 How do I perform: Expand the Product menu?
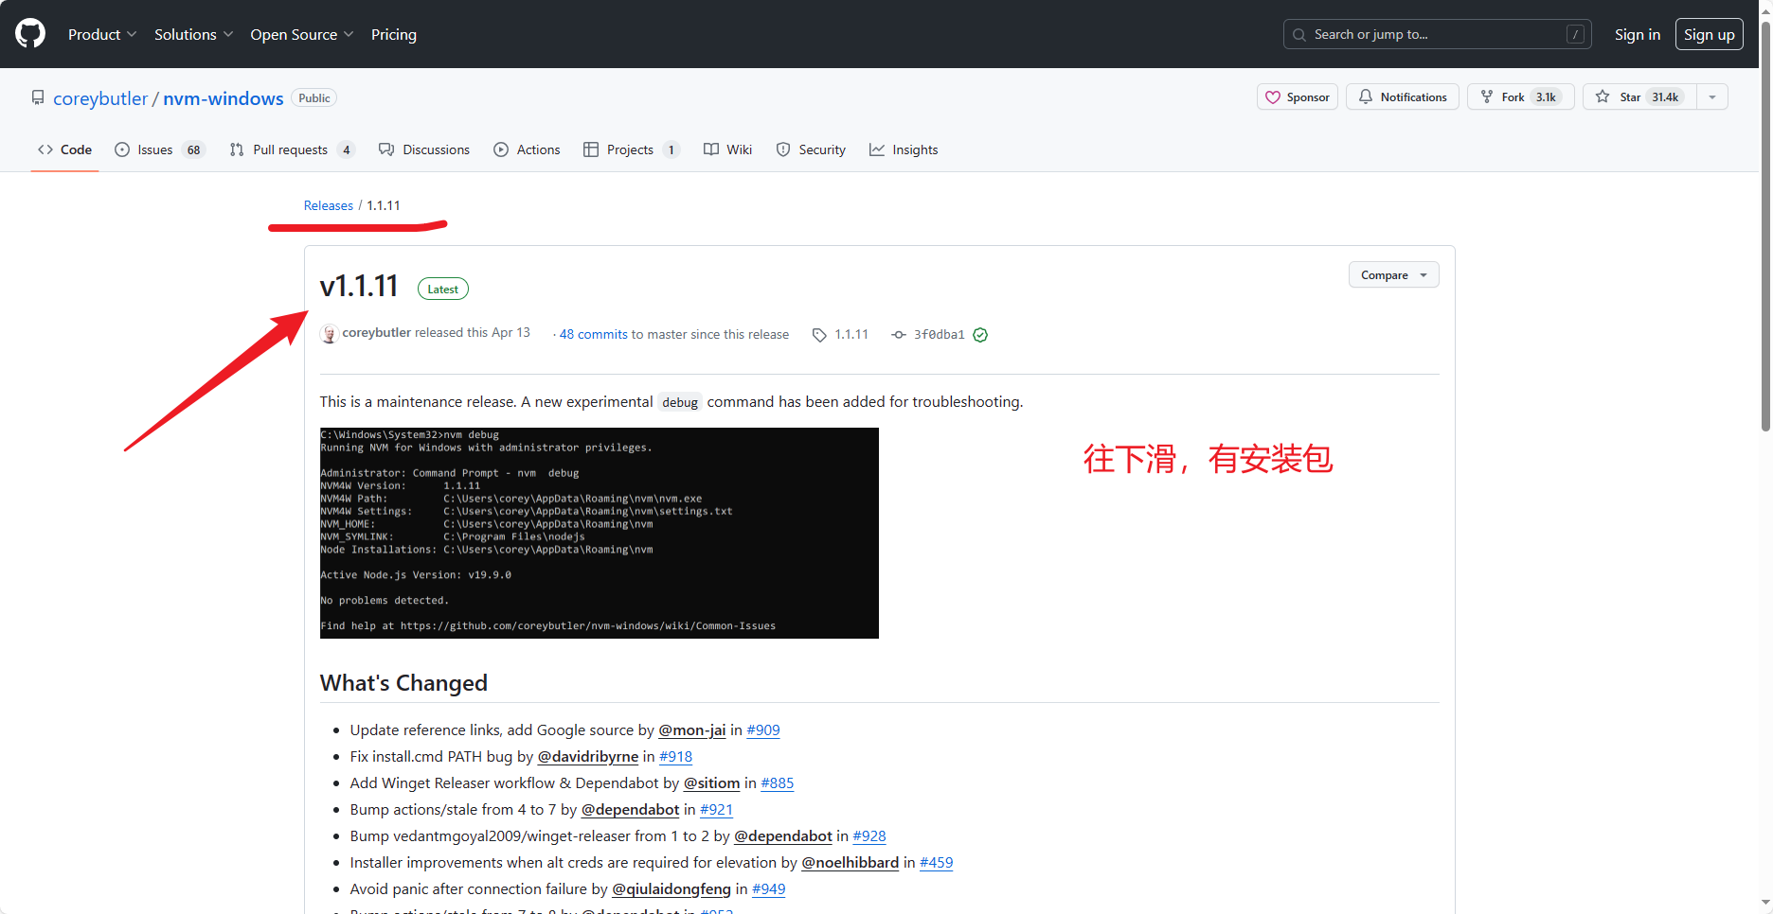[102, 34]
